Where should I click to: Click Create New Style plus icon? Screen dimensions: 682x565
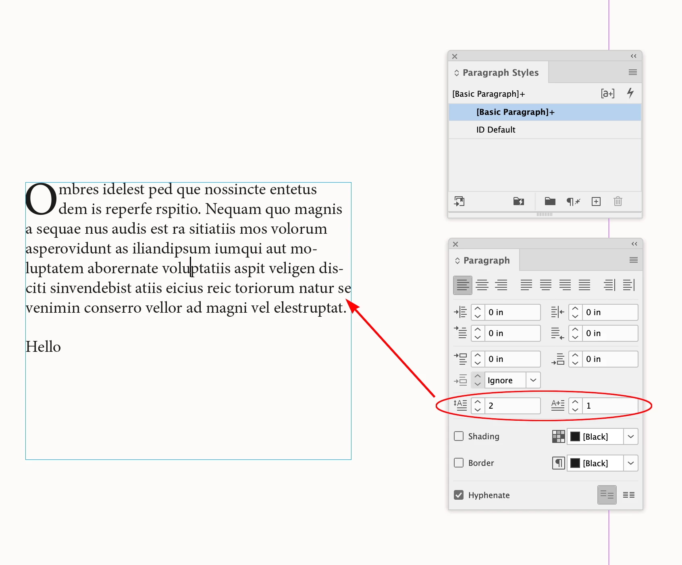click(x=596, y=201)
